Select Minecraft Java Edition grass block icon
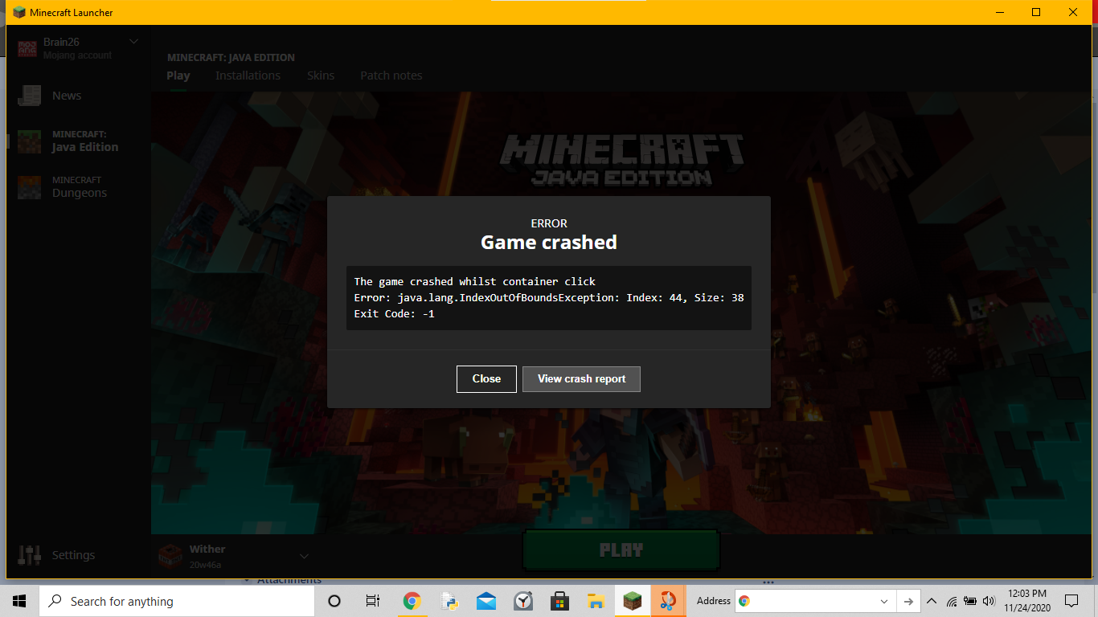This screenshot has height=617, width=1098. 30,141
